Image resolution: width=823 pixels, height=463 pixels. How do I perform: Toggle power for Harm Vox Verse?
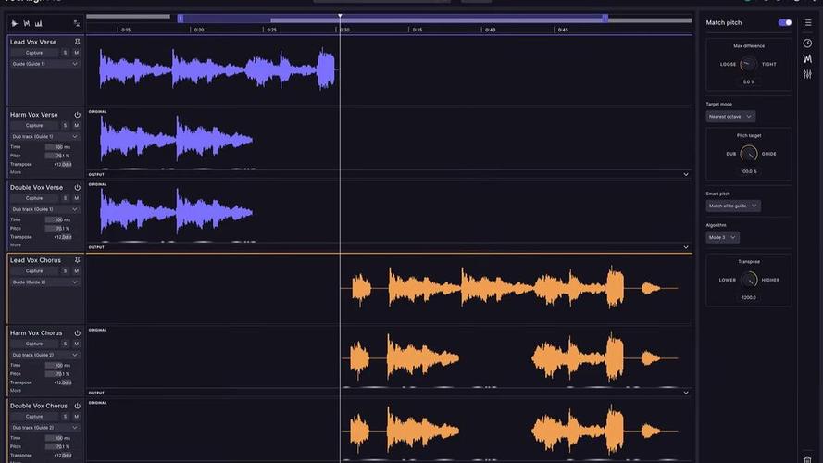[x=77, y=115]
